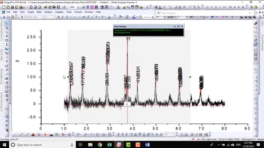Open the line width 0.5 dropdown

[x=165, y=17]
